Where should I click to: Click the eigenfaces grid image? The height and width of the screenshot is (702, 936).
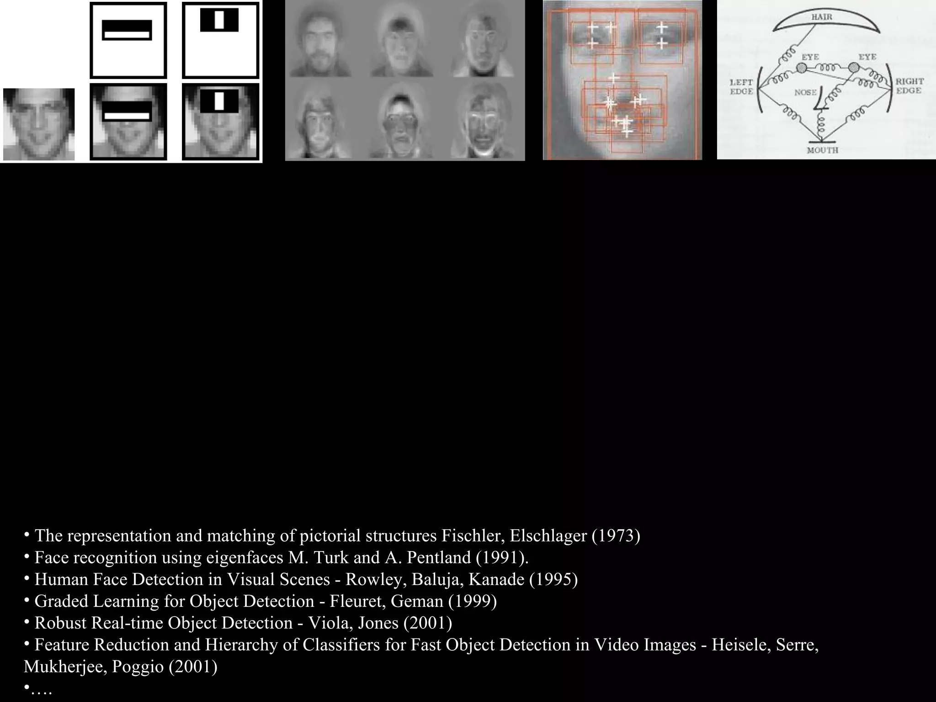point(405,80)
